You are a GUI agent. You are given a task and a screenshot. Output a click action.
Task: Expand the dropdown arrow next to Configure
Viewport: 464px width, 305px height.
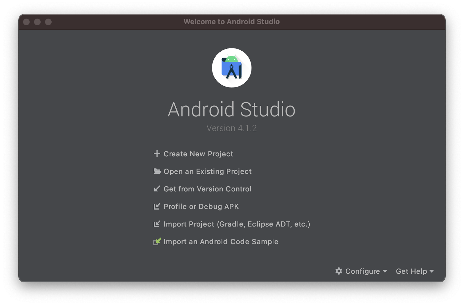pos(385,271)
